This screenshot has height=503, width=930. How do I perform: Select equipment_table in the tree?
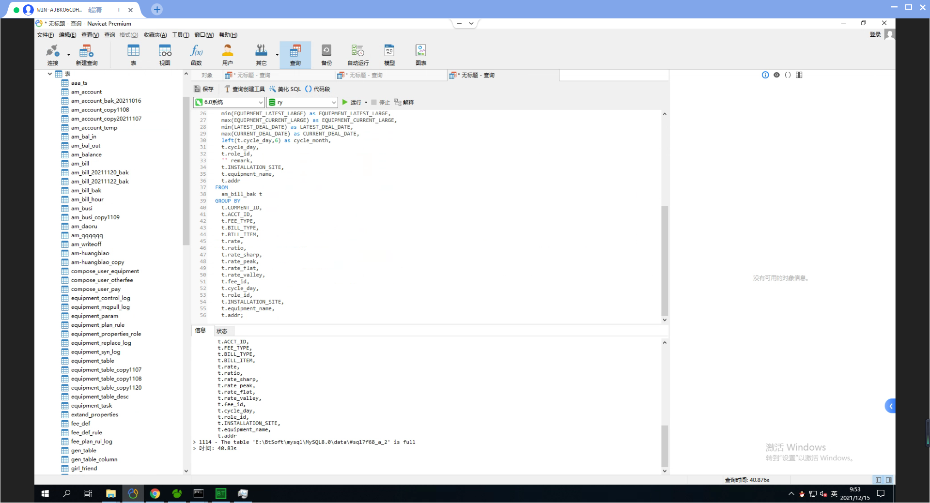pos(93,361)
